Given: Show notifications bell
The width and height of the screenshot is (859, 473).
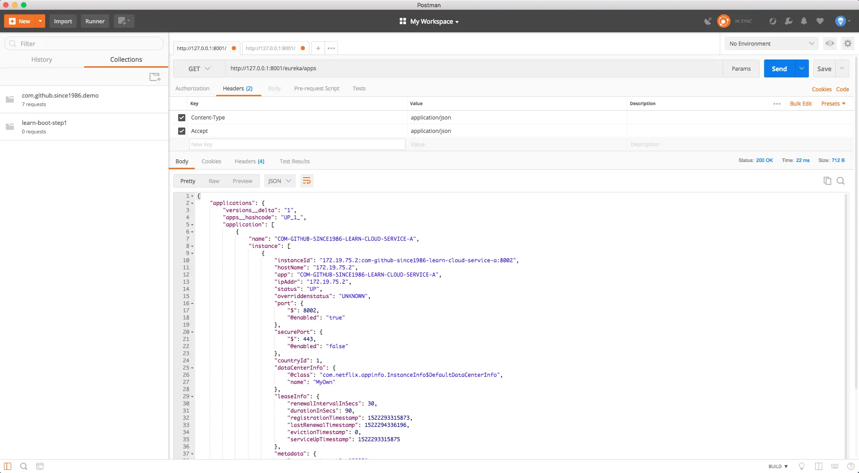Looking at the screenshot, I should pos(804,21).
